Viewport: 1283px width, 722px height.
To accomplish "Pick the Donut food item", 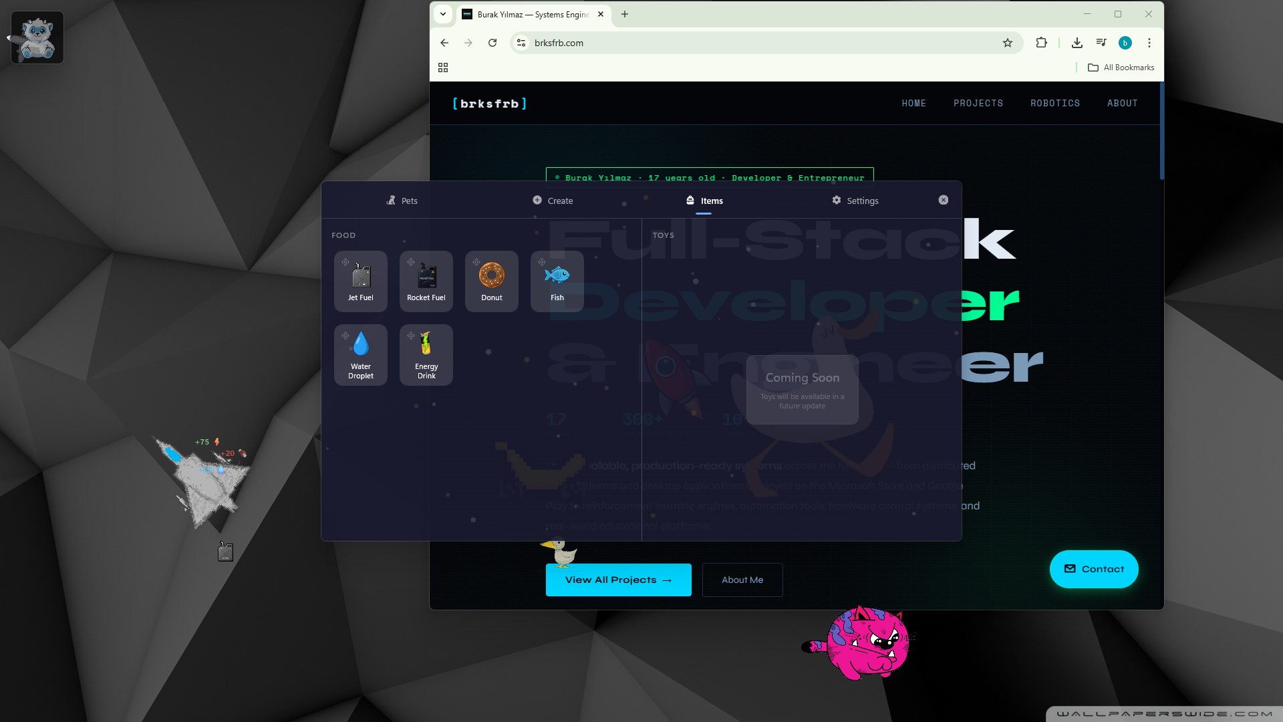I will click(492, 281).
